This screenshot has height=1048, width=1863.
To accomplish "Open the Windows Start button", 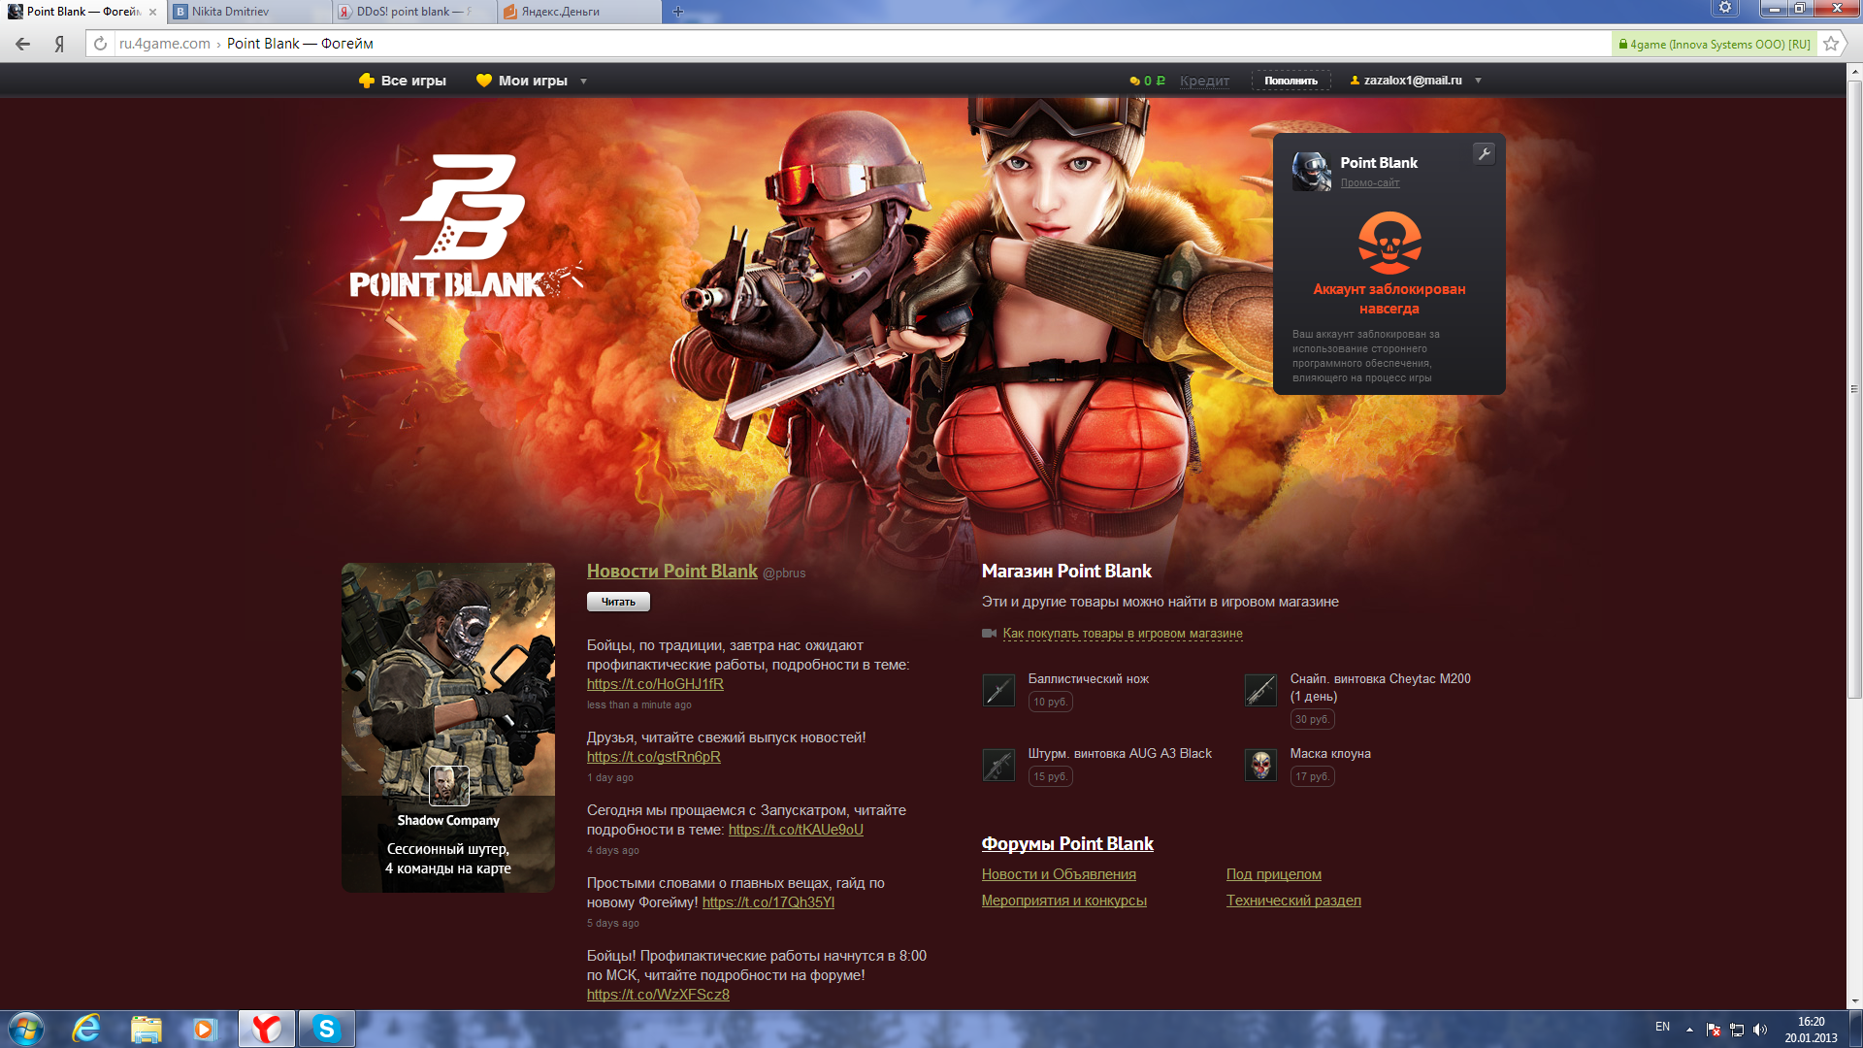I will click(26, 1029).
